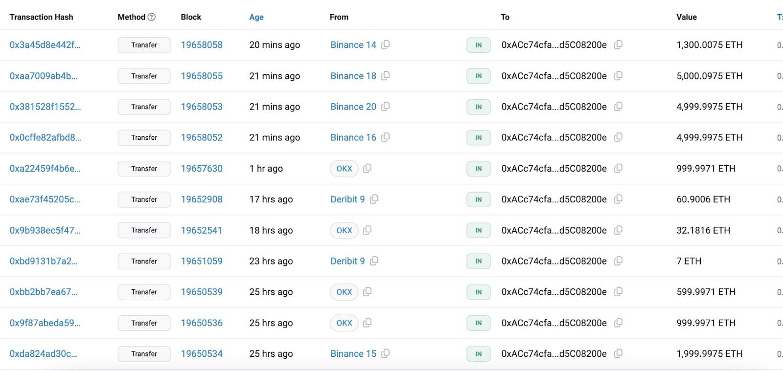The height and width of the screenshot is (371, 783).
Task: Copy recipient address in block 19658052 row
Action: pos(619,137)
